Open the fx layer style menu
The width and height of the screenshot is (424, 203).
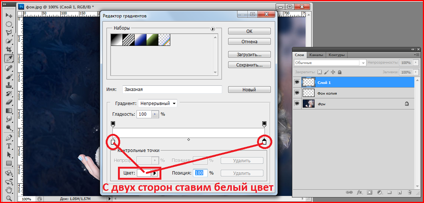359,192
